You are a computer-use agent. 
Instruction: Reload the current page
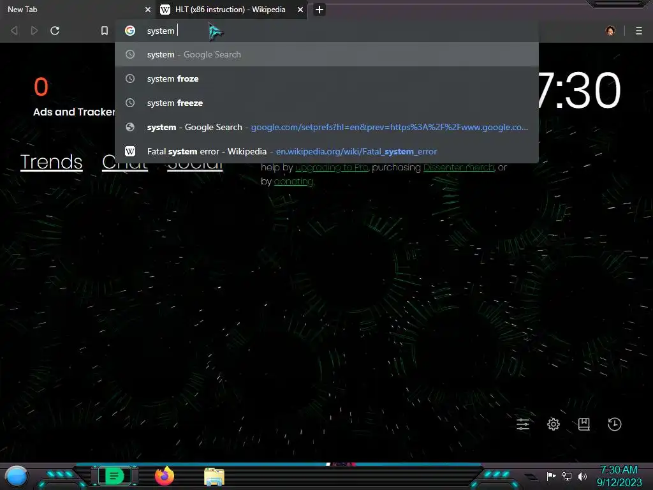55,31
